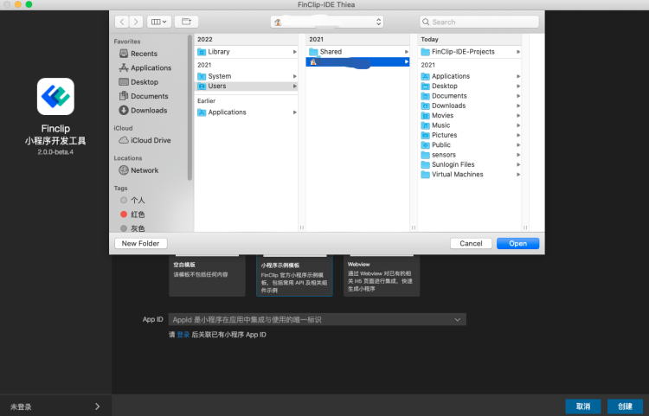649x416 pixels.
Task: Choose the 空白模板 blank template card
Action: point(207,276)
